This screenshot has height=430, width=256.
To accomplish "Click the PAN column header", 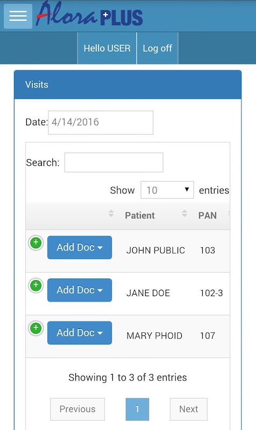I will [x=208, y=216].
